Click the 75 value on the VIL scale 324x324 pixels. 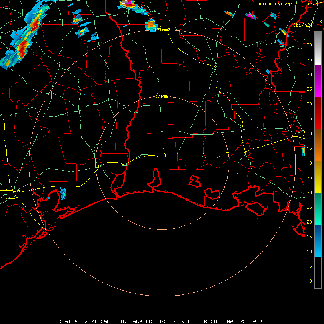tap(309, 59)
